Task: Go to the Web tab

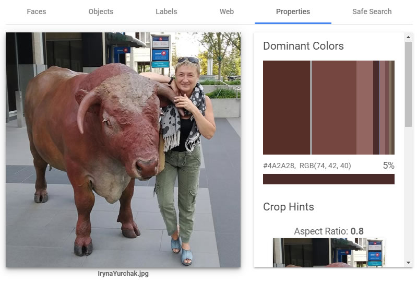Action: pyautogui.click(x=227, y=11)
